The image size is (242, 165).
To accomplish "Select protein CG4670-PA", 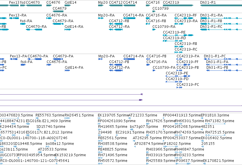I will 35,59.
